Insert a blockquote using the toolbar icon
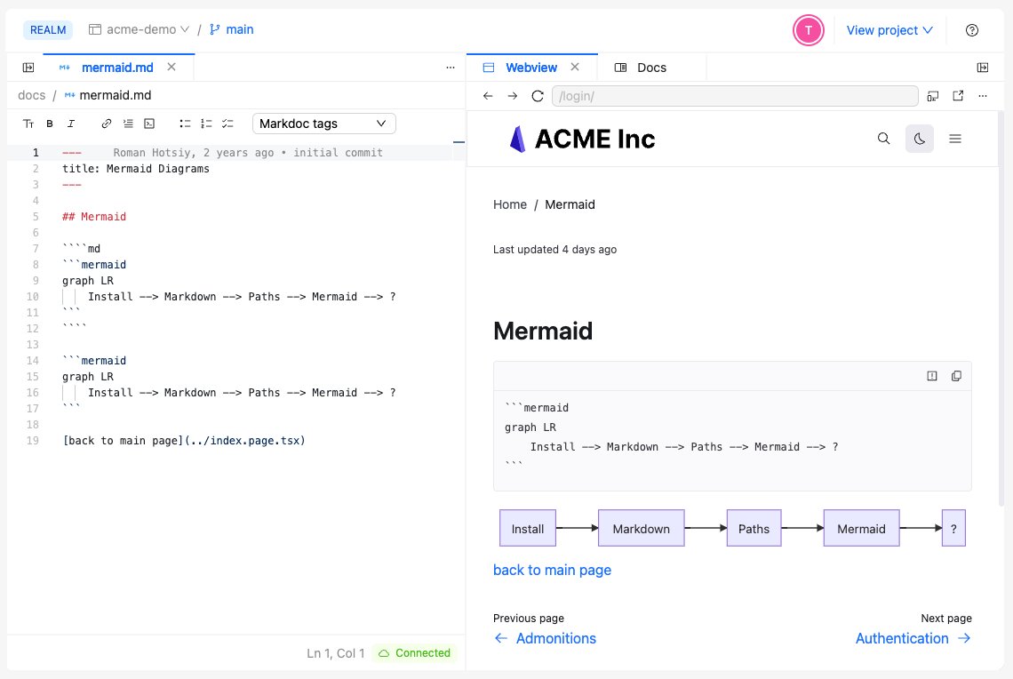 click(x=128, y=124)
